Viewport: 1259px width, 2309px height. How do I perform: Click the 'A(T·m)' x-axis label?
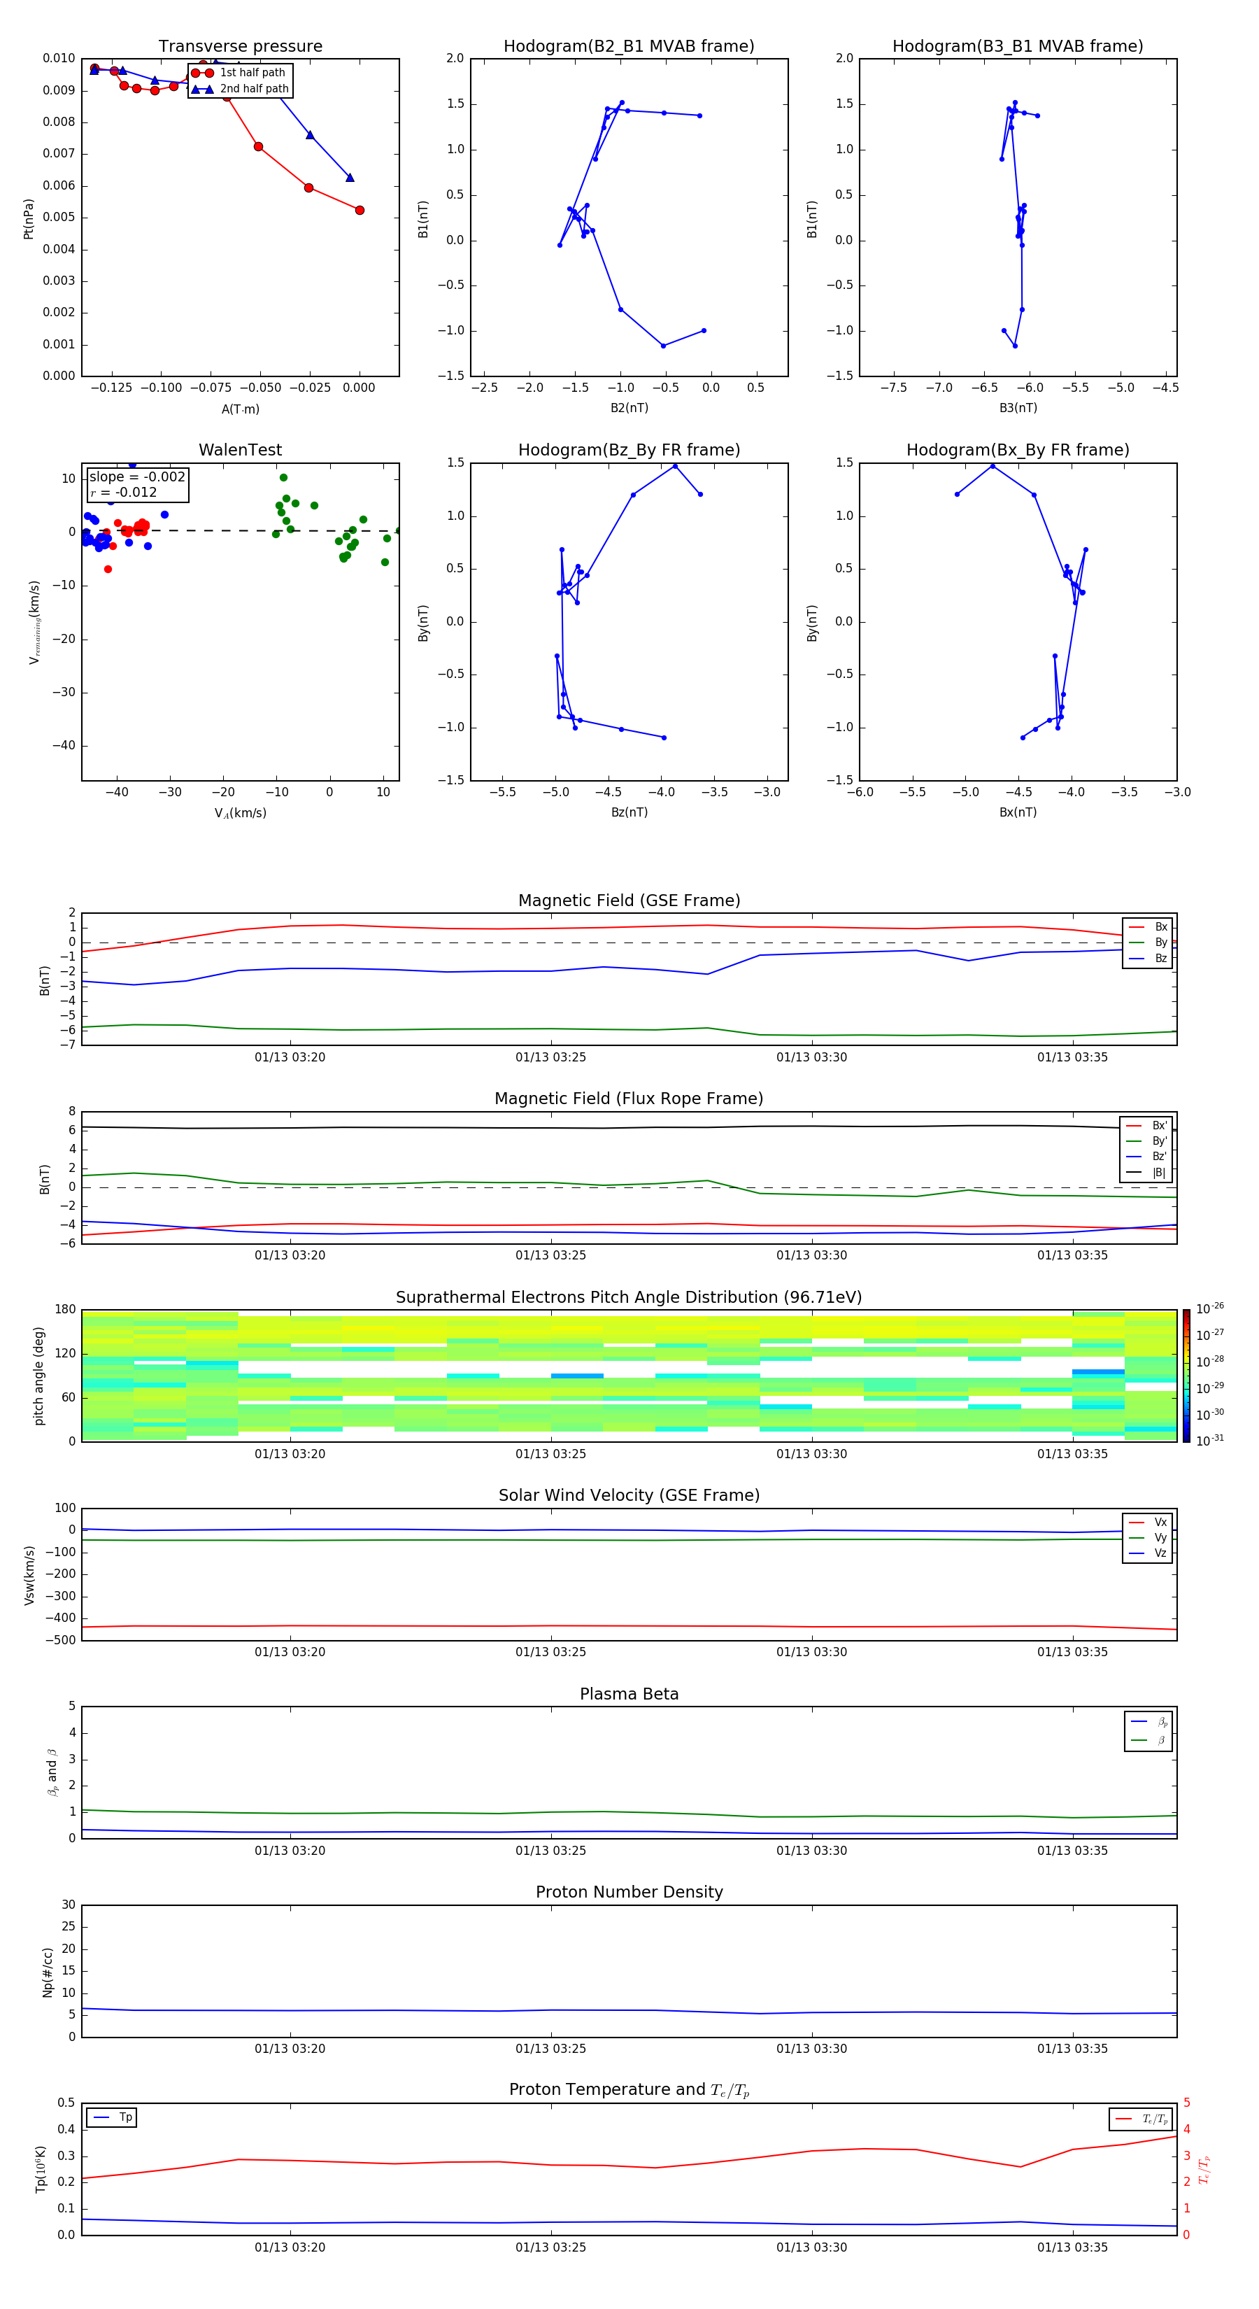(x=240, y=409)
